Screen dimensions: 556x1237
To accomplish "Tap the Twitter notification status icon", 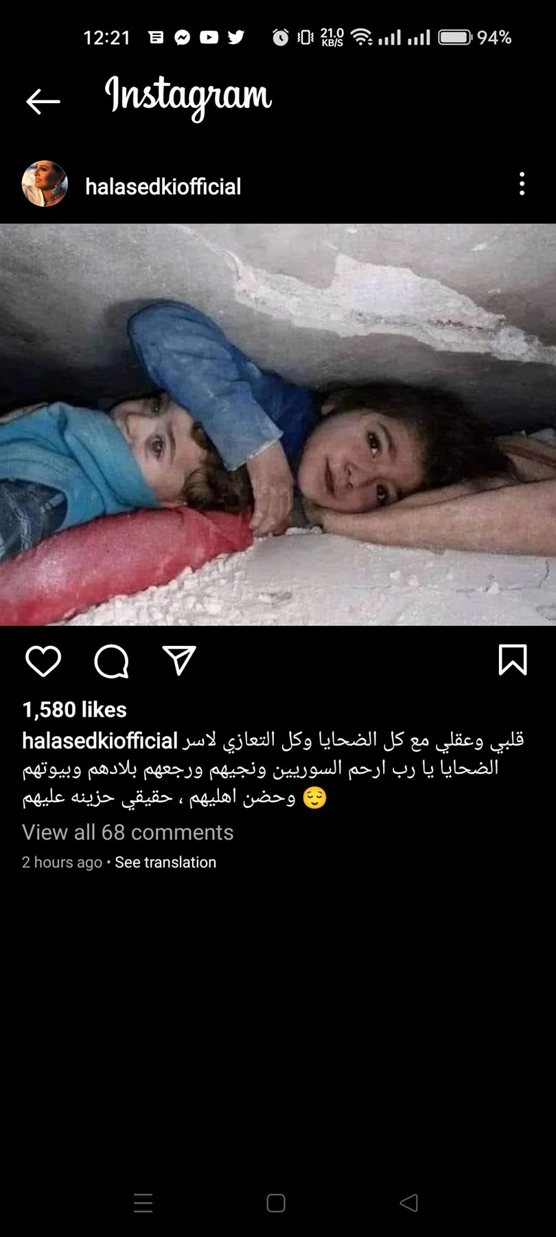I will [236, 37].
